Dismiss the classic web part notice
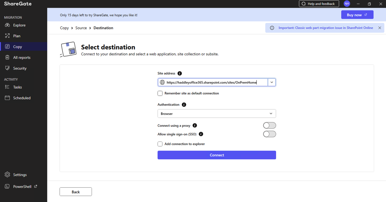 (x=380, y=28)
